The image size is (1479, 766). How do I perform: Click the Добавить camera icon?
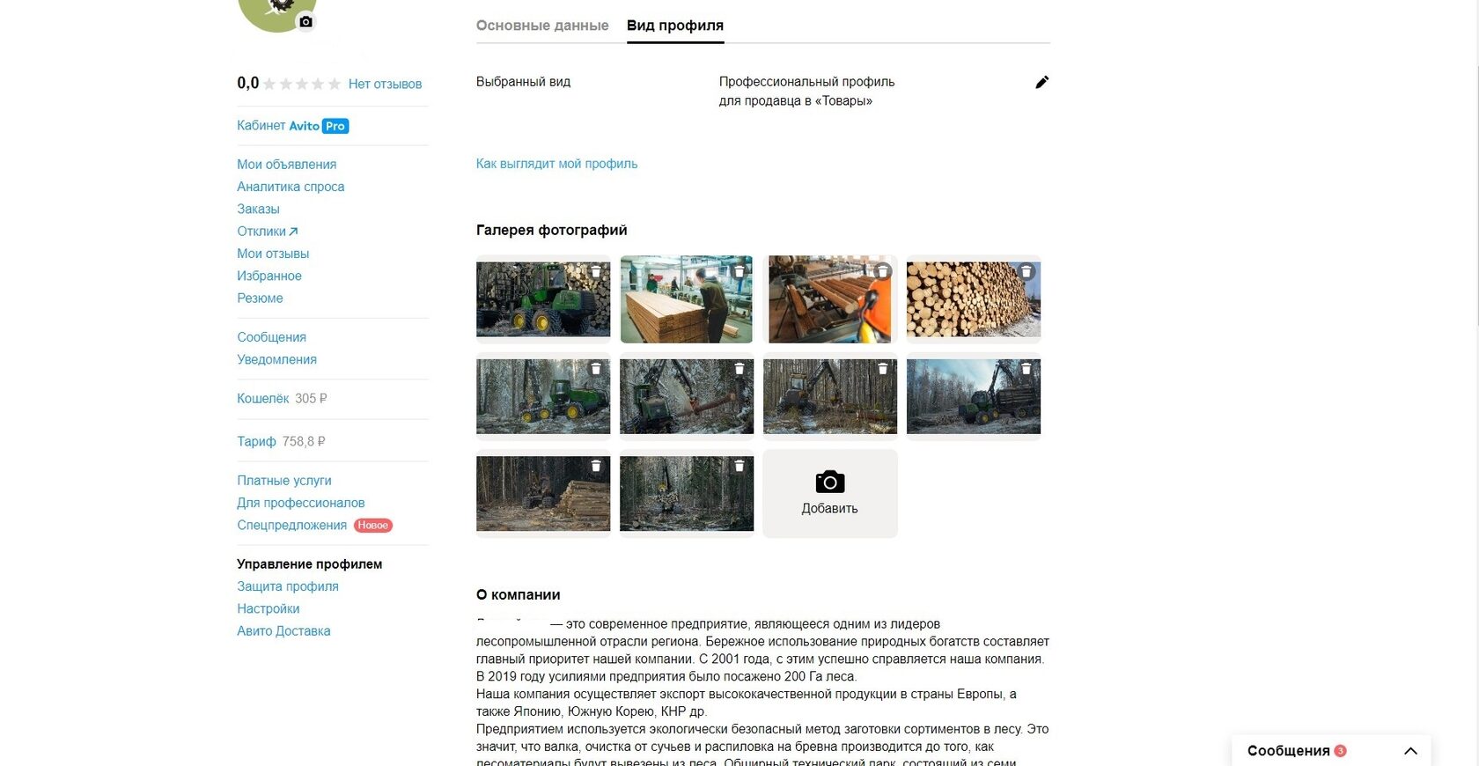(x=830, y=482)
